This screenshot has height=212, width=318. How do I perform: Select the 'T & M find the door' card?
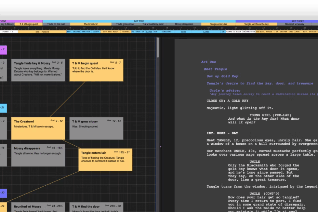96,207
